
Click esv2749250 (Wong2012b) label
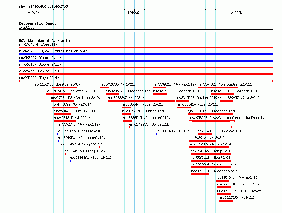[x=86, y=151]
